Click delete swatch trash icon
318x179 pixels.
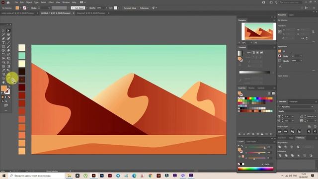tap(271, 134)
